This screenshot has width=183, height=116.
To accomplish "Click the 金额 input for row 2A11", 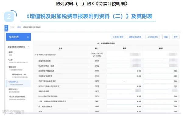I will 124,107.
